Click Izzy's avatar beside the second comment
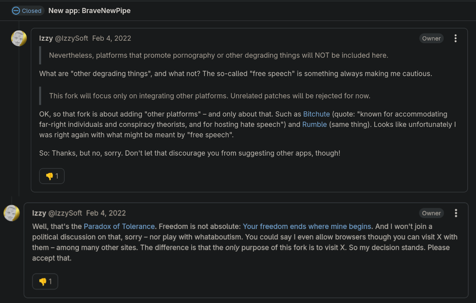 click(12, 213)
